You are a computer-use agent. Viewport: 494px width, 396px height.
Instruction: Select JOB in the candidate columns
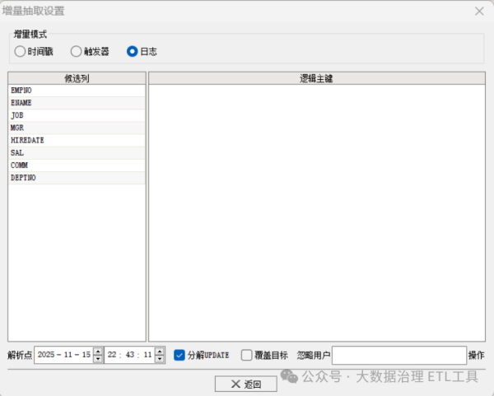coord(77,115)
